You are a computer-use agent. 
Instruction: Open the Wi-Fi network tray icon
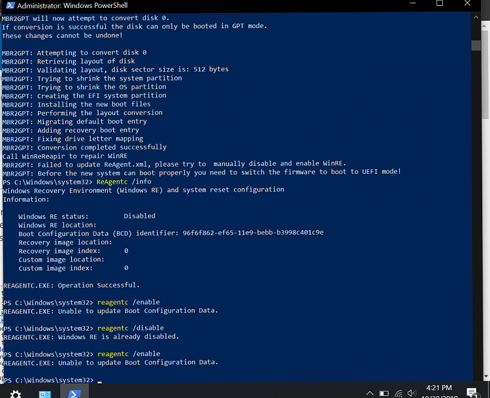398,393
